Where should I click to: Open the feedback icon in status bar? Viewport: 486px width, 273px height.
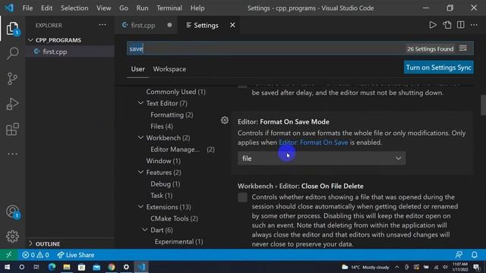pos(459,255)
